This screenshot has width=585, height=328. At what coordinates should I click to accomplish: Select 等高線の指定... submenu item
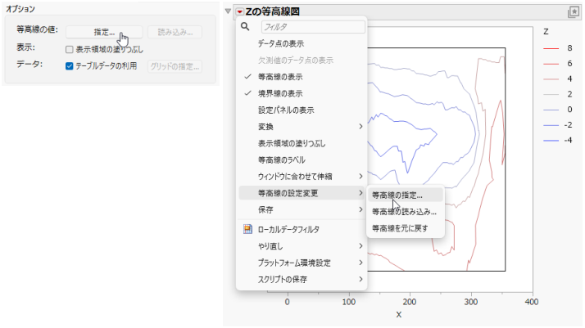[x=406, y=195]
